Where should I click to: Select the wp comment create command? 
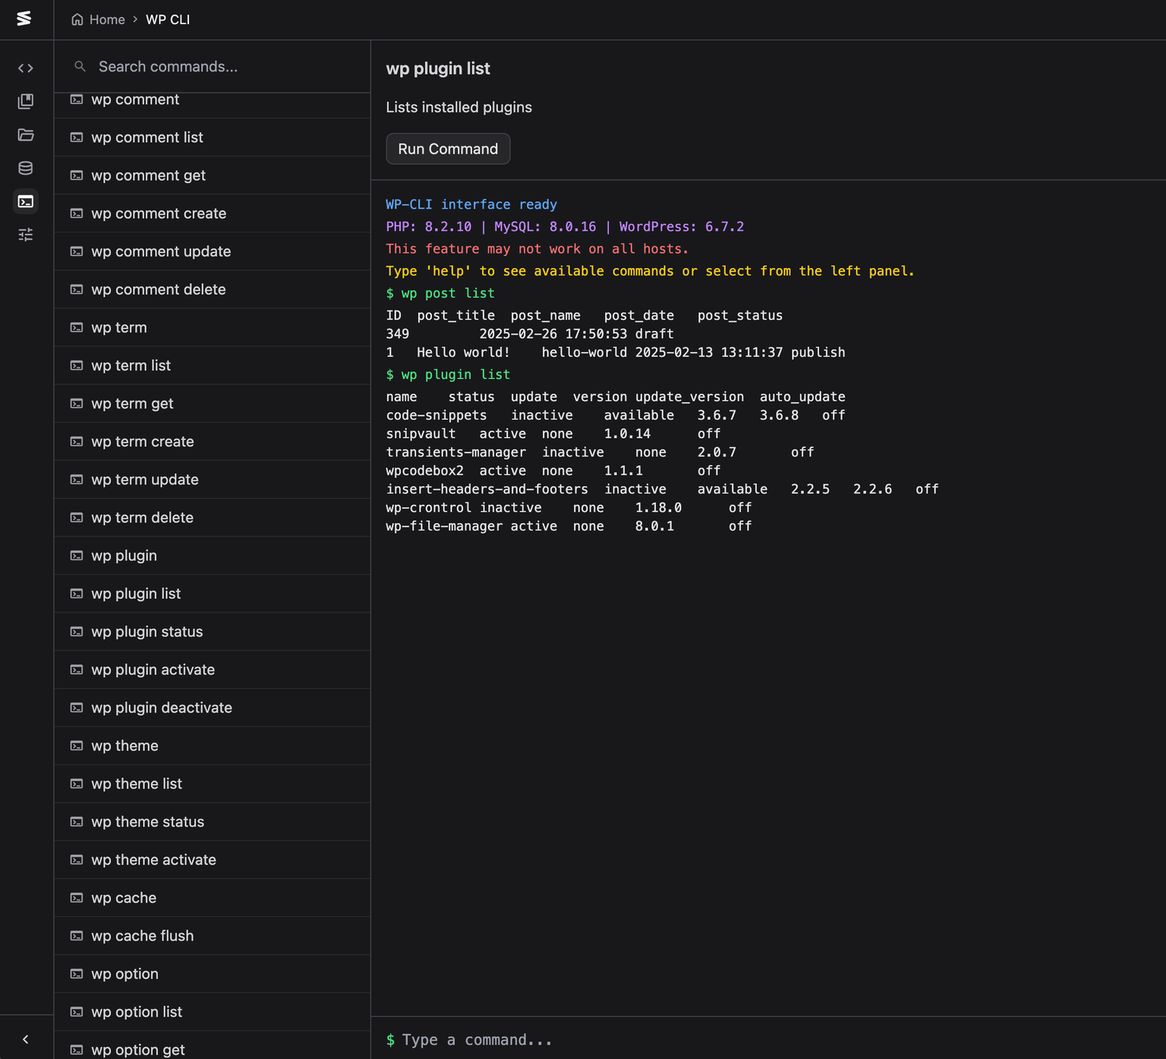(x=213, y=213)
